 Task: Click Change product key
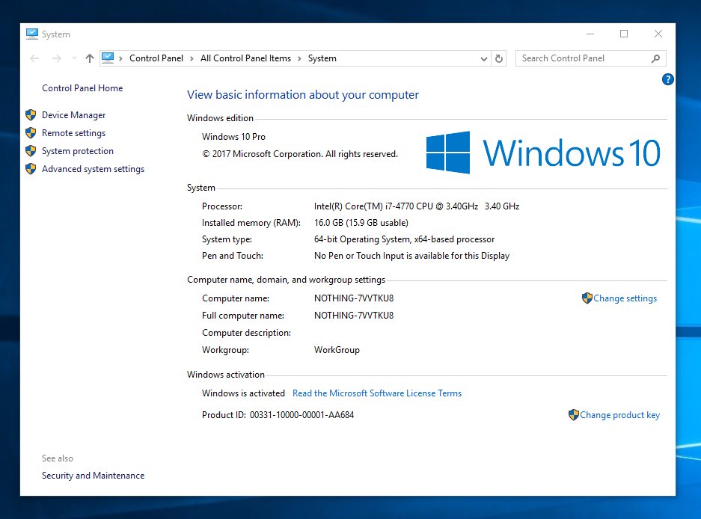pos(619,415)
